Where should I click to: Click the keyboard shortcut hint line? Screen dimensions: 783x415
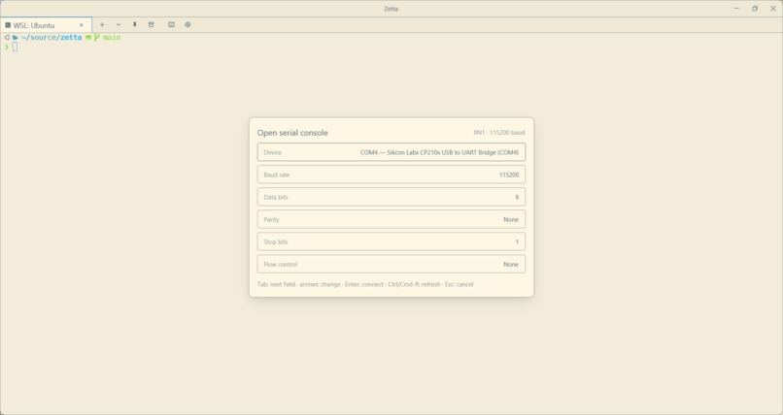coord(365,284)
